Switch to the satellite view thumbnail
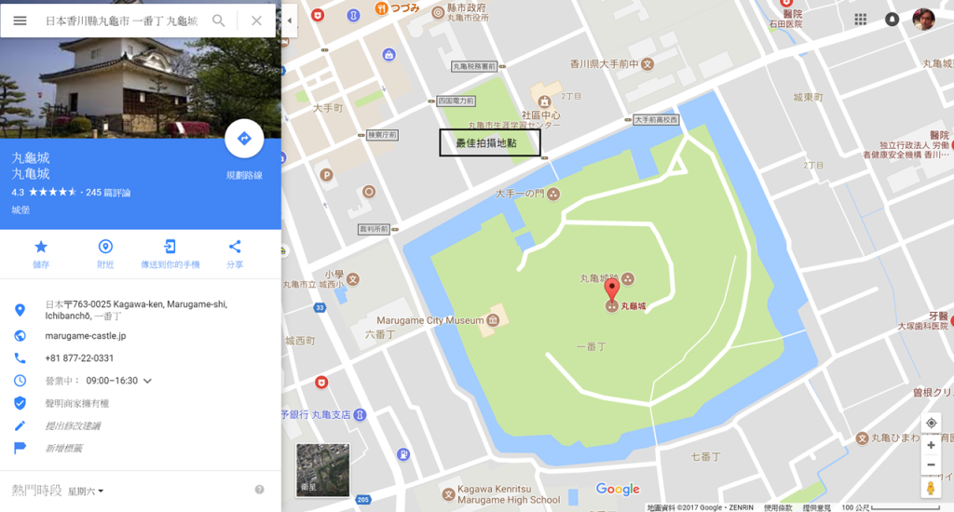 tap(322, 470)
